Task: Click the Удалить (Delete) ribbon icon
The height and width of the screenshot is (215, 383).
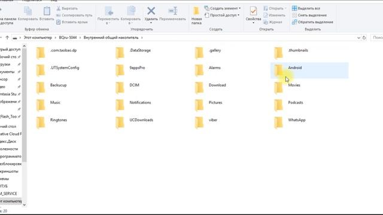Action: [151, 11]
